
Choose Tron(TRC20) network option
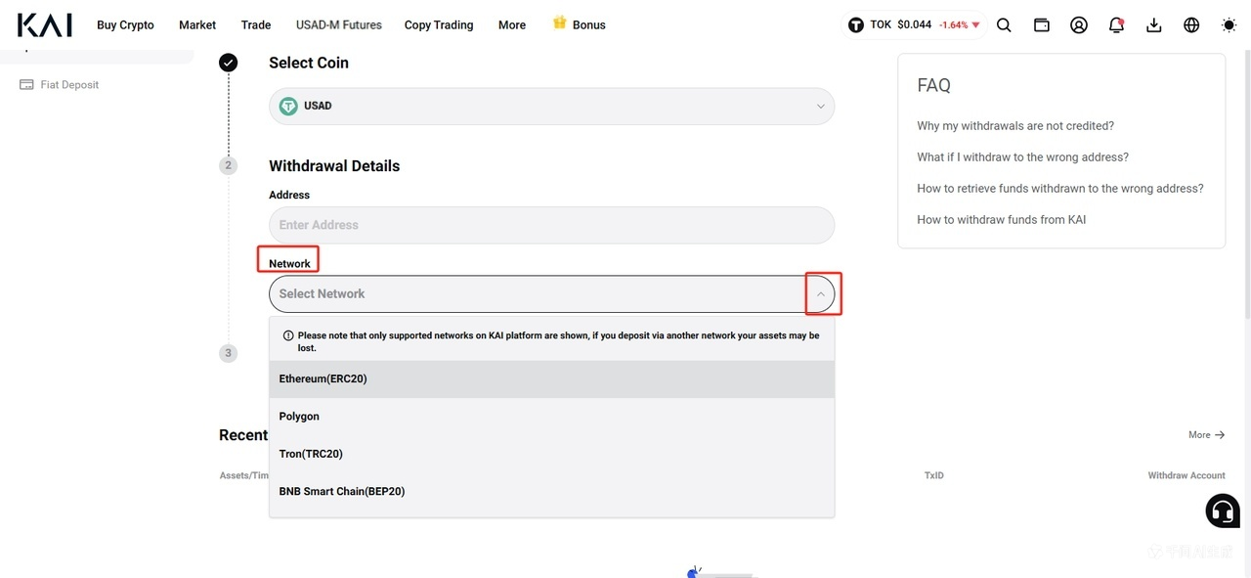tap(551, 454)
